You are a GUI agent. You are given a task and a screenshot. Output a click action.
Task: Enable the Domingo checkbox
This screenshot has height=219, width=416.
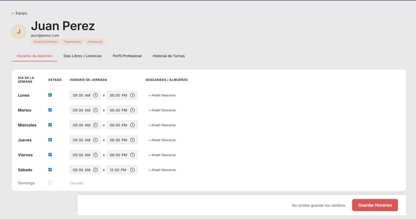[x=50, y=183]
